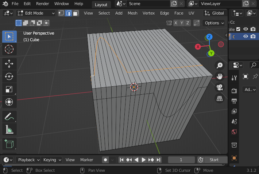Select the Cursor tool in the toolbar
Viewport: 259px width, 174px height.
9,49
